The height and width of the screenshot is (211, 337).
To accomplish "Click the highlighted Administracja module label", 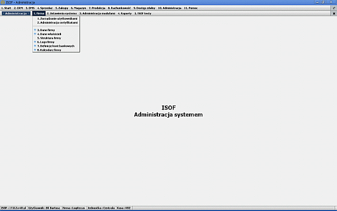I will pyautogui.click(x=16, y=13).
